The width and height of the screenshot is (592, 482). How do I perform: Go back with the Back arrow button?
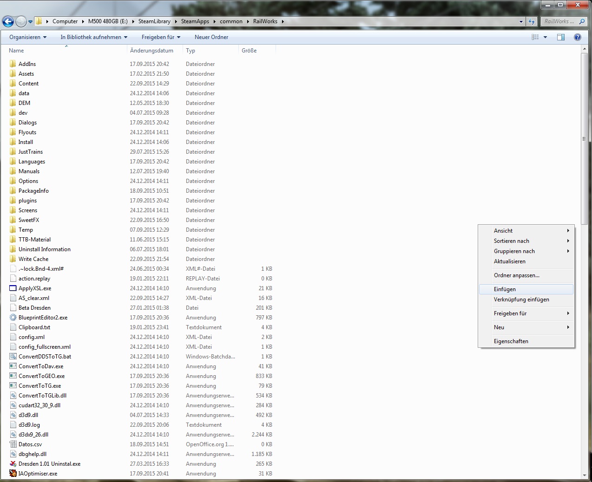coord(8,21)
